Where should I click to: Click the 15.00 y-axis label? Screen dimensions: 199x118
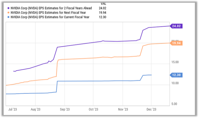(x=175, y=62)
